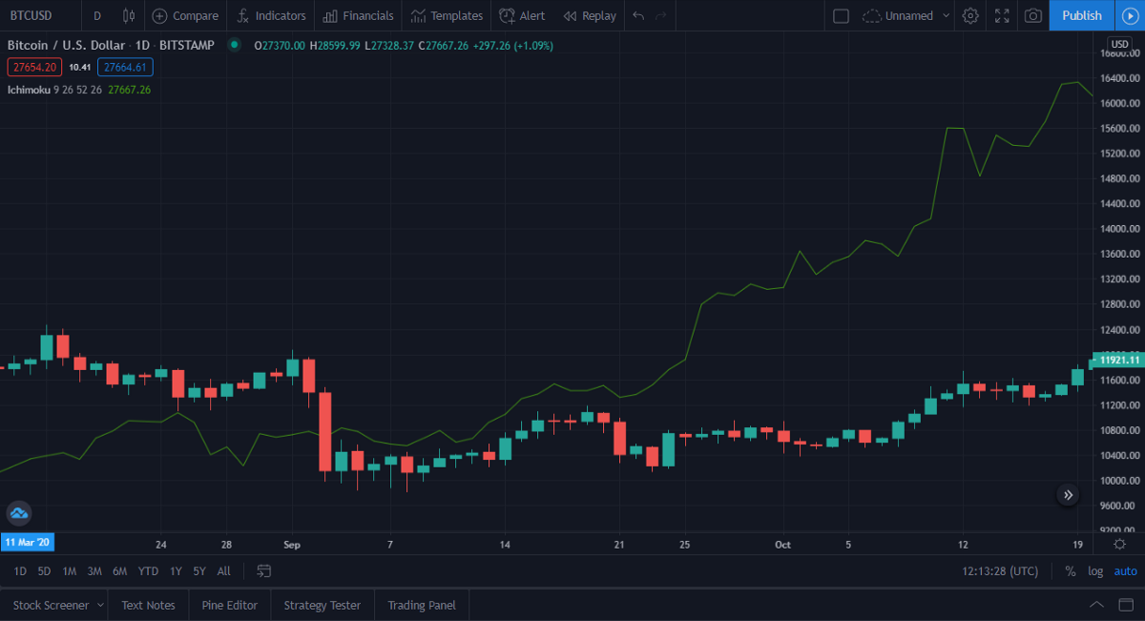Image resolution: width=1145 pixels, height=621 pixels.
Task: Expand the Stock Screener dropdown arrow
Action: [100, 605]
